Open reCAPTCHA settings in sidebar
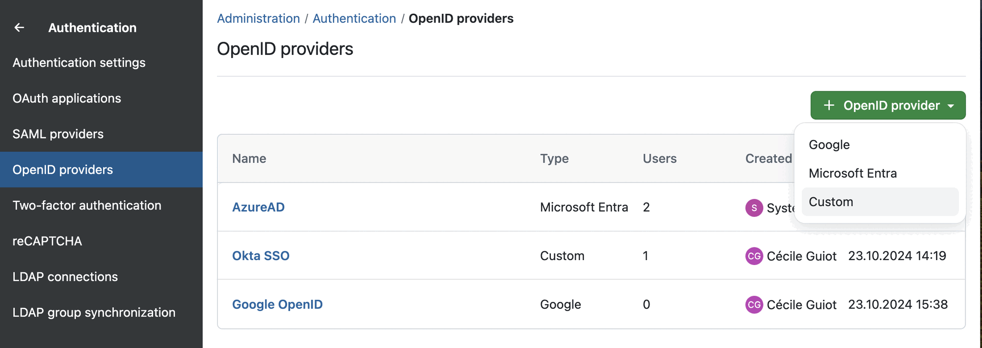This screenshot has height=348, width=982. coord(47,241)
